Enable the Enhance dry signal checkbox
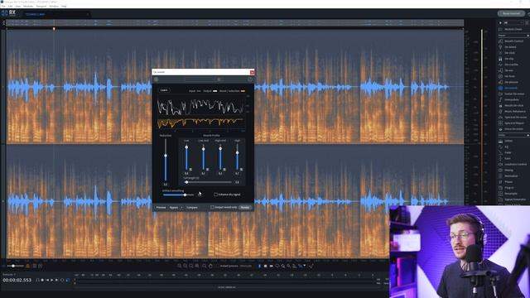Image resolution: width=530 pixels, height=298 pixels. pos(215,195)
